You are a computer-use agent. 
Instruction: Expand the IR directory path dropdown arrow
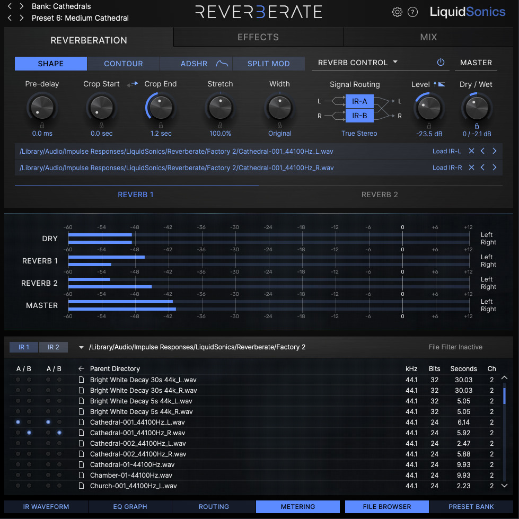tap(81, 347)
